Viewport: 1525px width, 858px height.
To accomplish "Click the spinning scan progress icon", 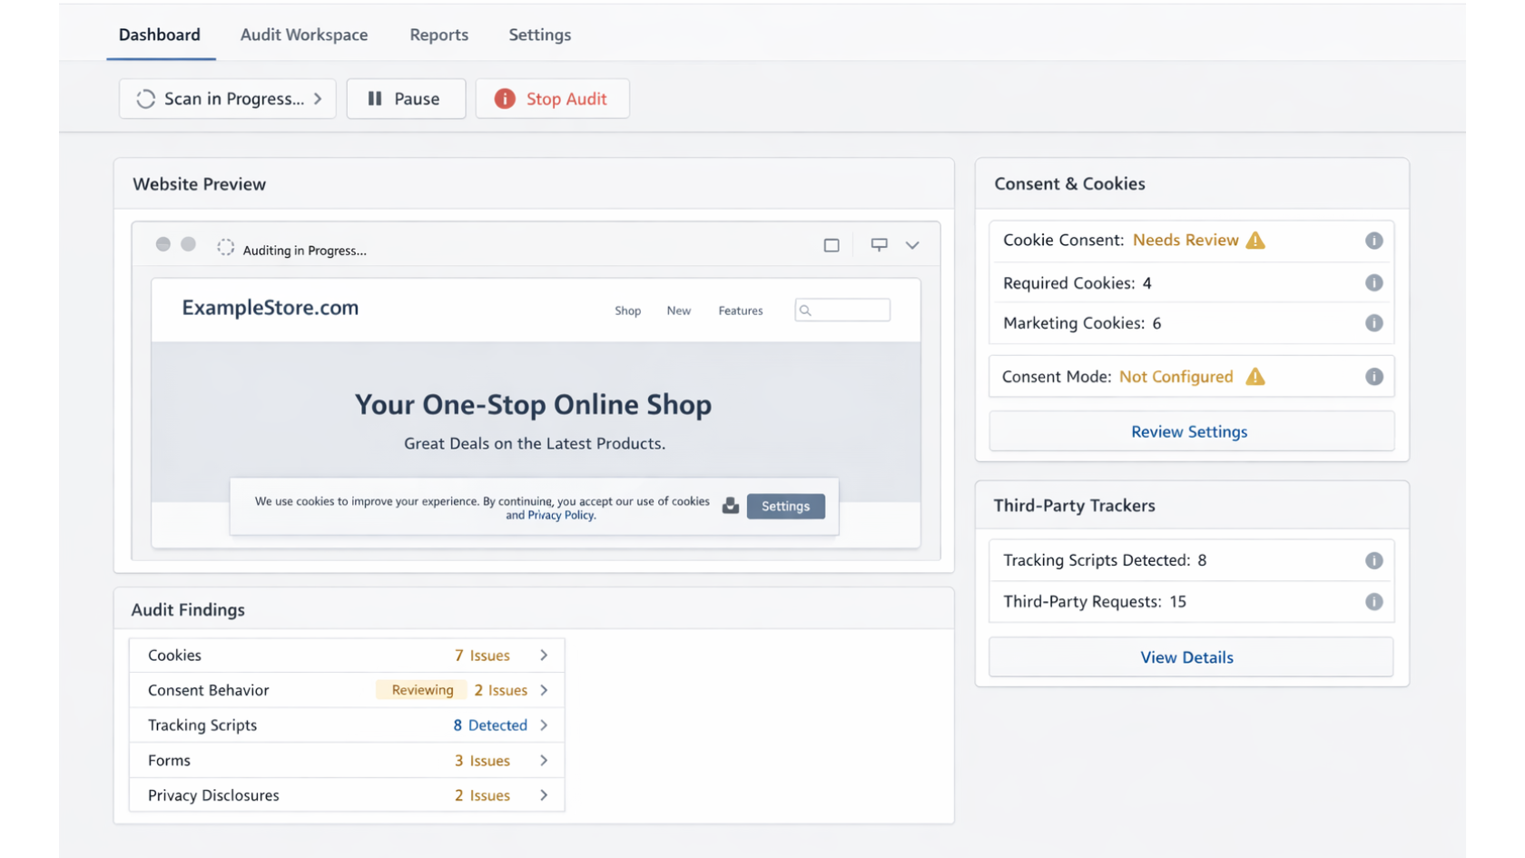I will pyautogui.click(x=146, y=98).
